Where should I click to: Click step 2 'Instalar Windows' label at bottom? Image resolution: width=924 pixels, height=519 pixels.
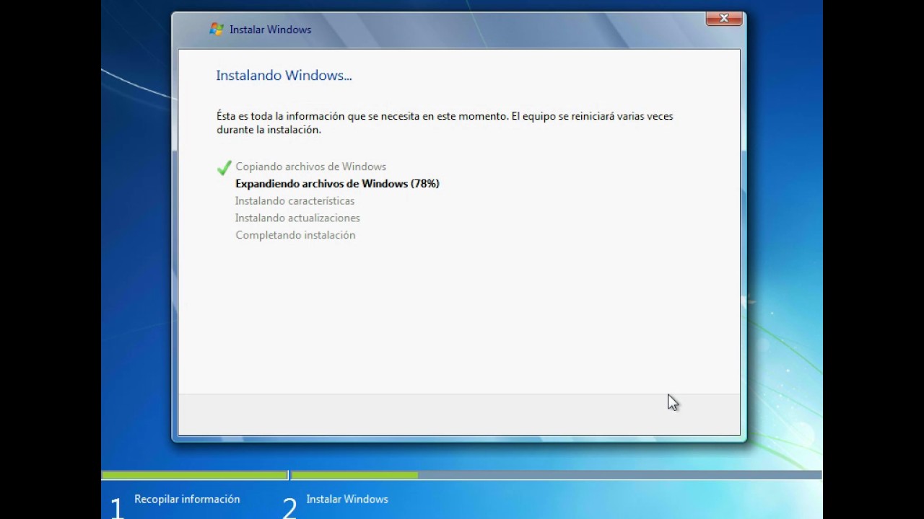[346, 499]
